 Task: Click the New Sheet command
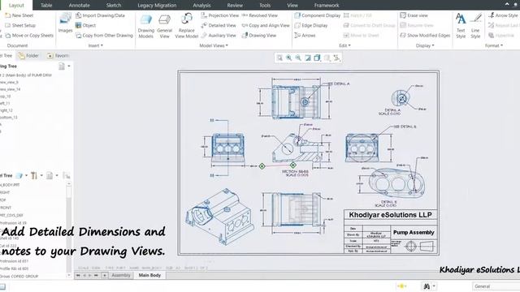[19, 15]
